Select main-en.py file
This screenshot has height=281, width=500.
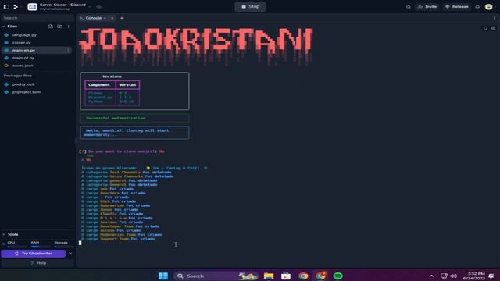37,50
